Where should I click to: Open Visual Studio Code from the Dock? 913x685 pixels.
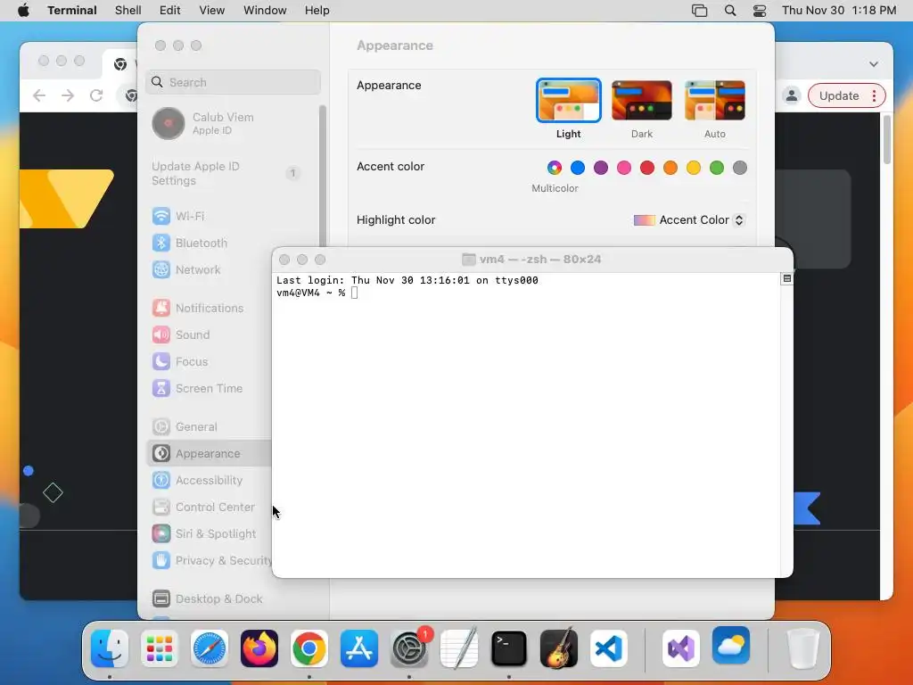point(608,648)
